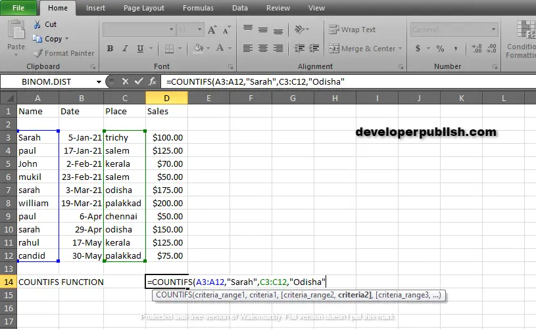Click the Font Color letter A
The width and height of the screenshot is (536, 329).
pyautogui.click(x=220, y=48)
